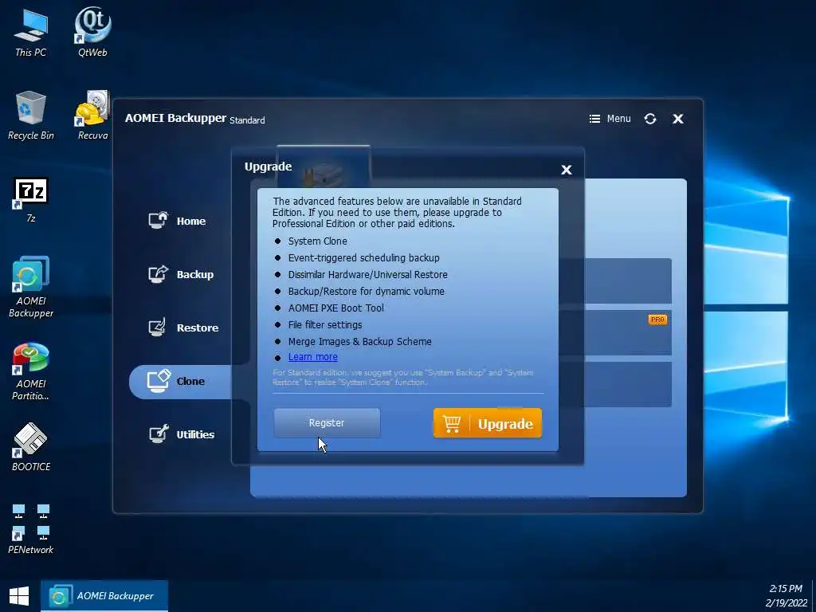Open the Menu in Backupper title bar
This screenshot has width=816, height=612.
(x=610, y=119)
